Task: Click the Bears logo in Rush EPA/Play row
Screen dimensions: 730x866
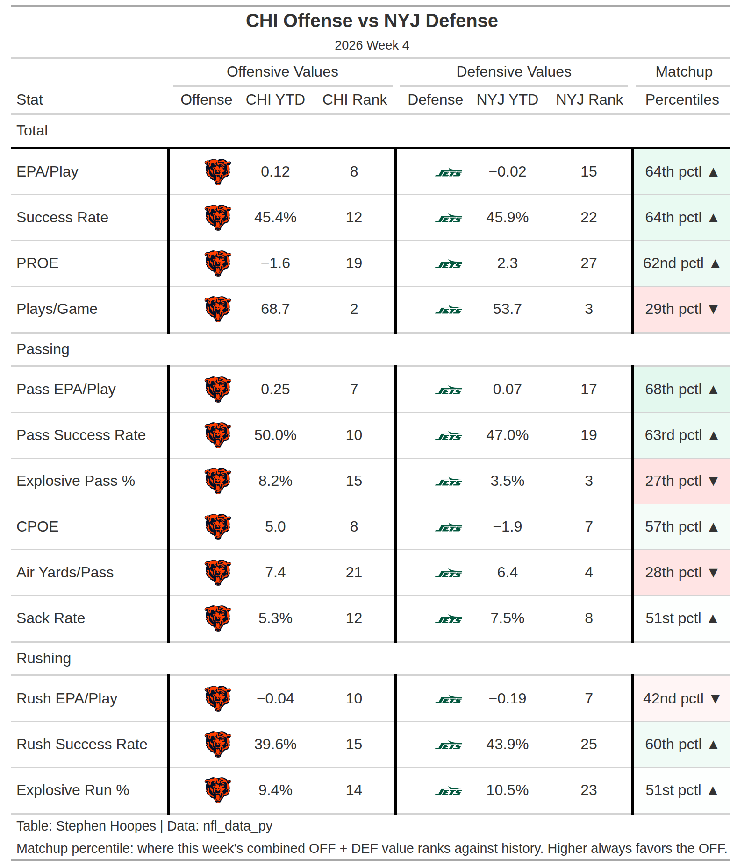Action: coord(218,699)
